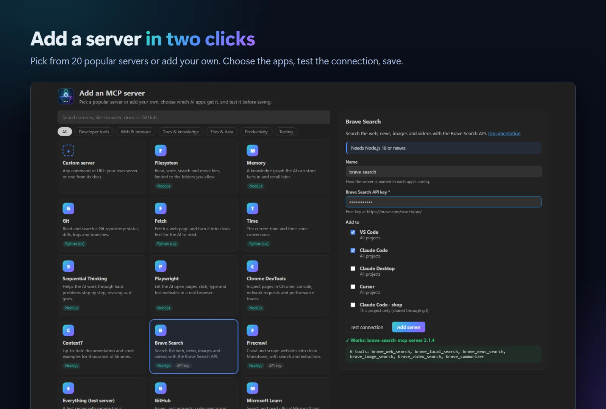Image resolution: width=606 pixels, height=409 pixels.
Task: Select the GitHub server icon
Action: point(161,388)
